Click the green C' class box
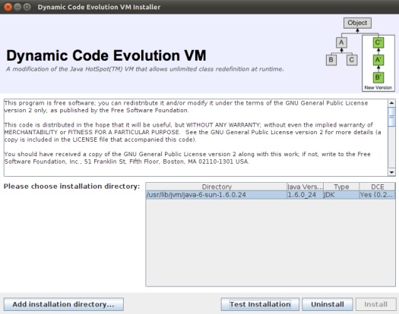 click(378, 42)
